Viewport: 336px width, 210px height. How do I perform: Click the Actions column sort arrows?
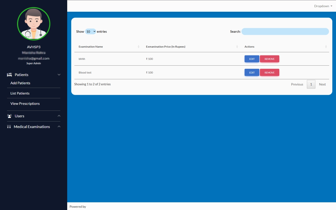(x=326, y=47)
